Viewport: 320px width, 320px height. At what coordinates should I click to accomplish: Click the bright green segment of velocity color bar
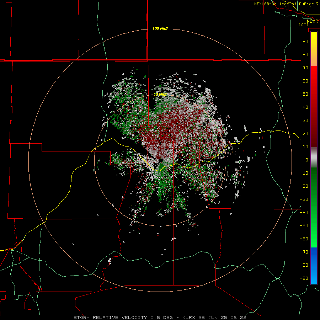[314, 208]
